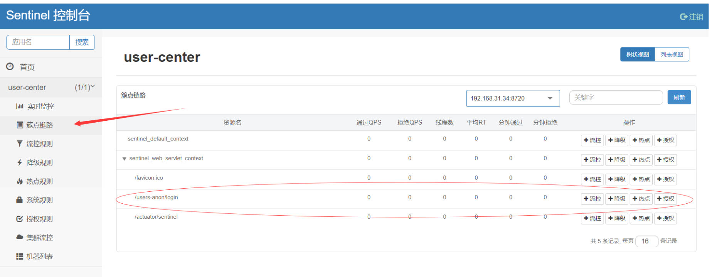Click the cloud icon for 集群流控
This screenshot has height=277, width=717.
(20, 237)
